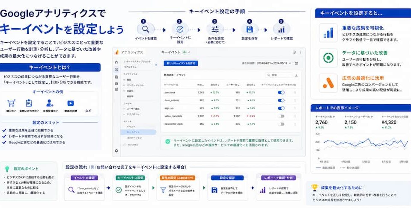Click the shopping cart icon for 購入完了
The height and width of the screenshot is (208, 411).
[11, 103]
